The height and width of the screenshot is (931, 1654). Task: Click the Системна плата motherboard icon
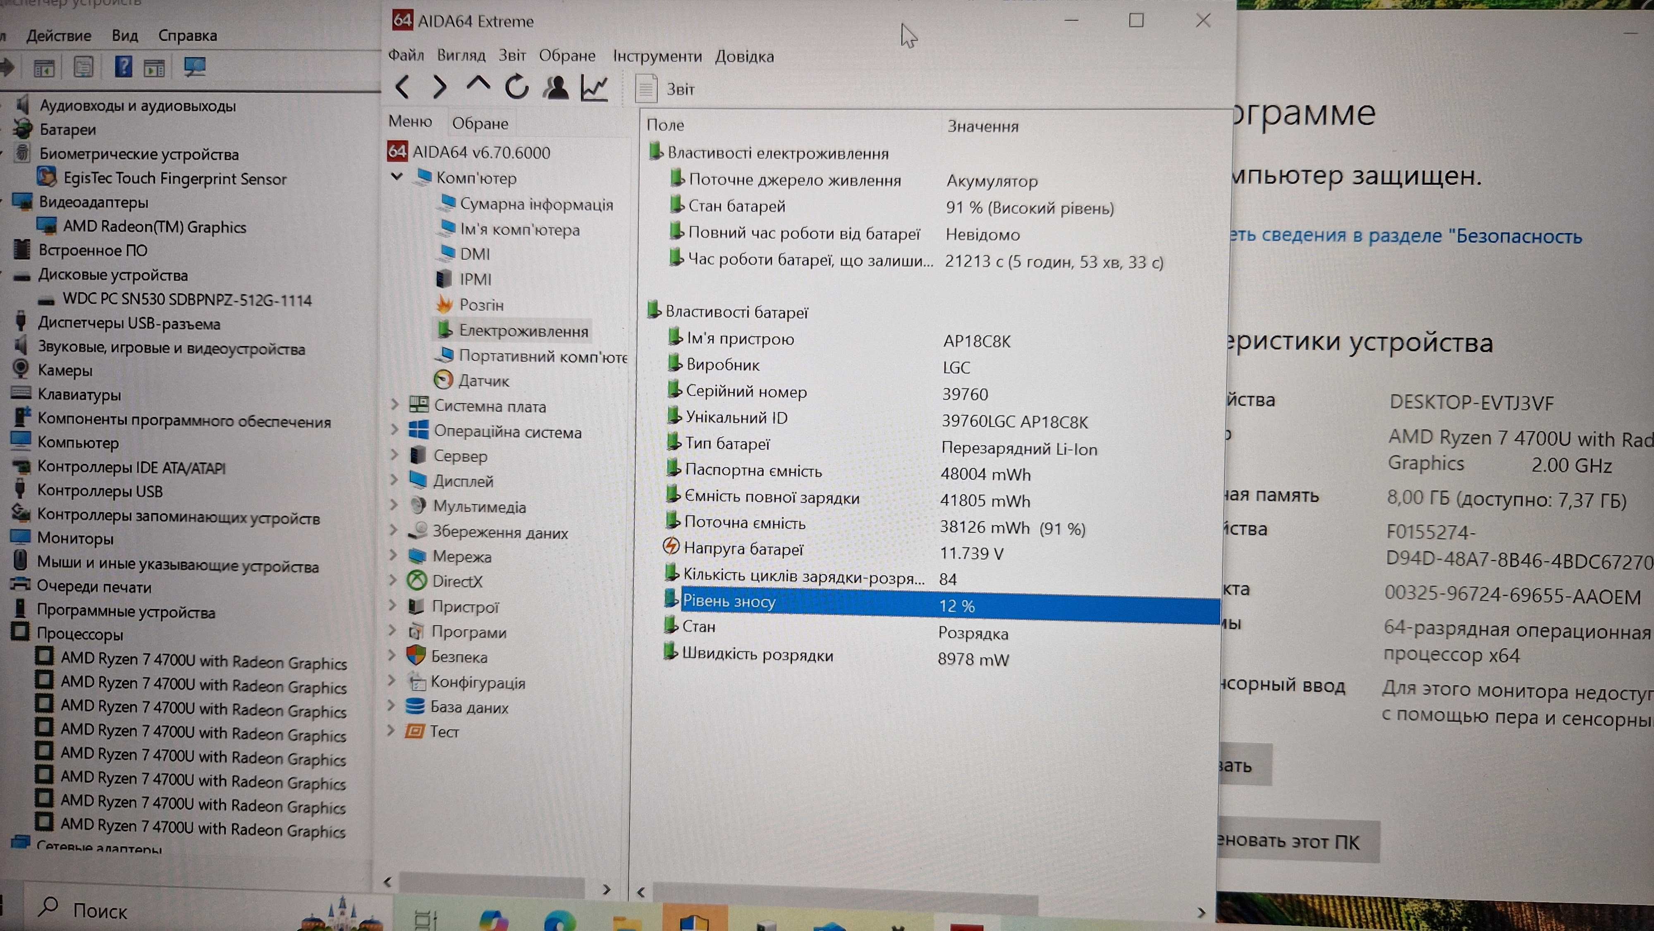tap(419, 404)
